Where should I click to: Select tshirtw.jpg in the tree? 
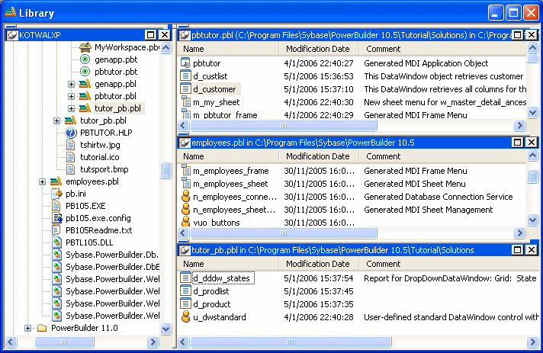100,145
